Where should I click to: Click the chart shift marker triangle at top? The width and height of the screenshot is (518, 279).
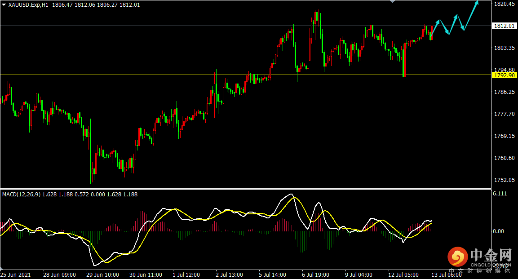(x=392, y=2)
